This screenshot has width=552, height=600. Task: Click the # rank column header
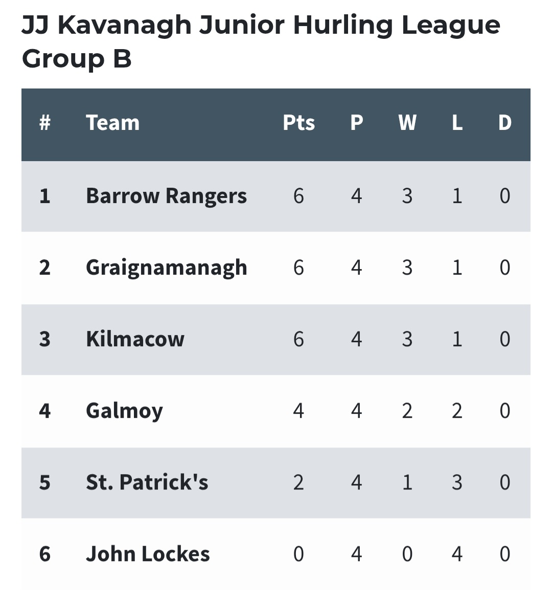coord(45,123)
